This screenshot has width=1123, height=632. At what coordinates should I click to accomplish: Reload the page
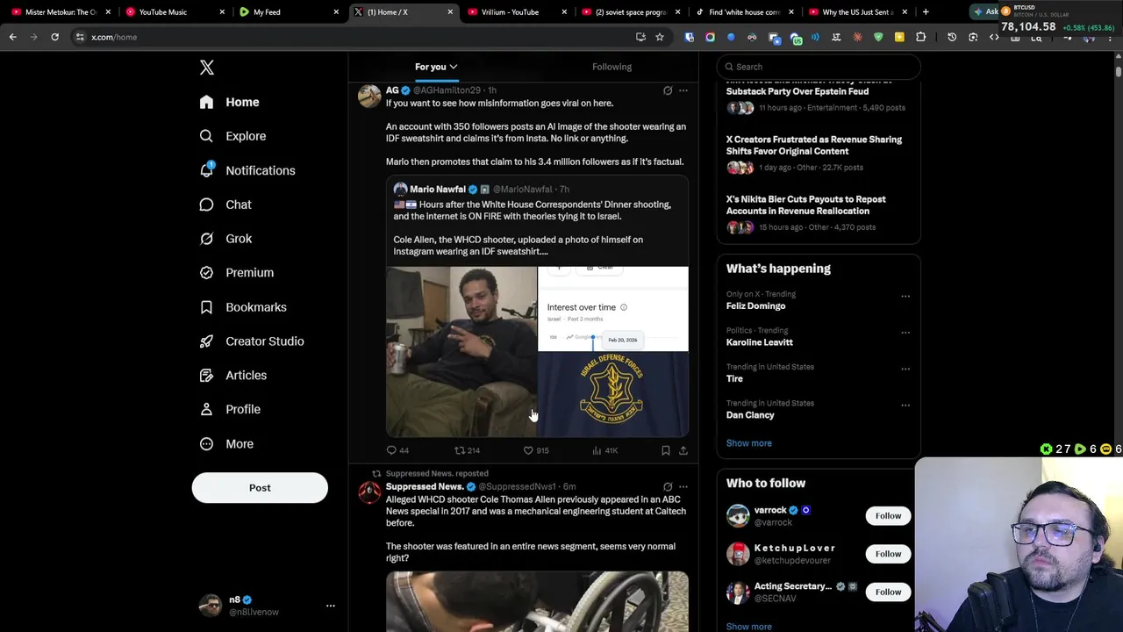[x=54, y=37]
